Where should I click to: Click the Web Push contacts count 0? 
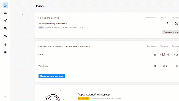click(x=155, y=66)
